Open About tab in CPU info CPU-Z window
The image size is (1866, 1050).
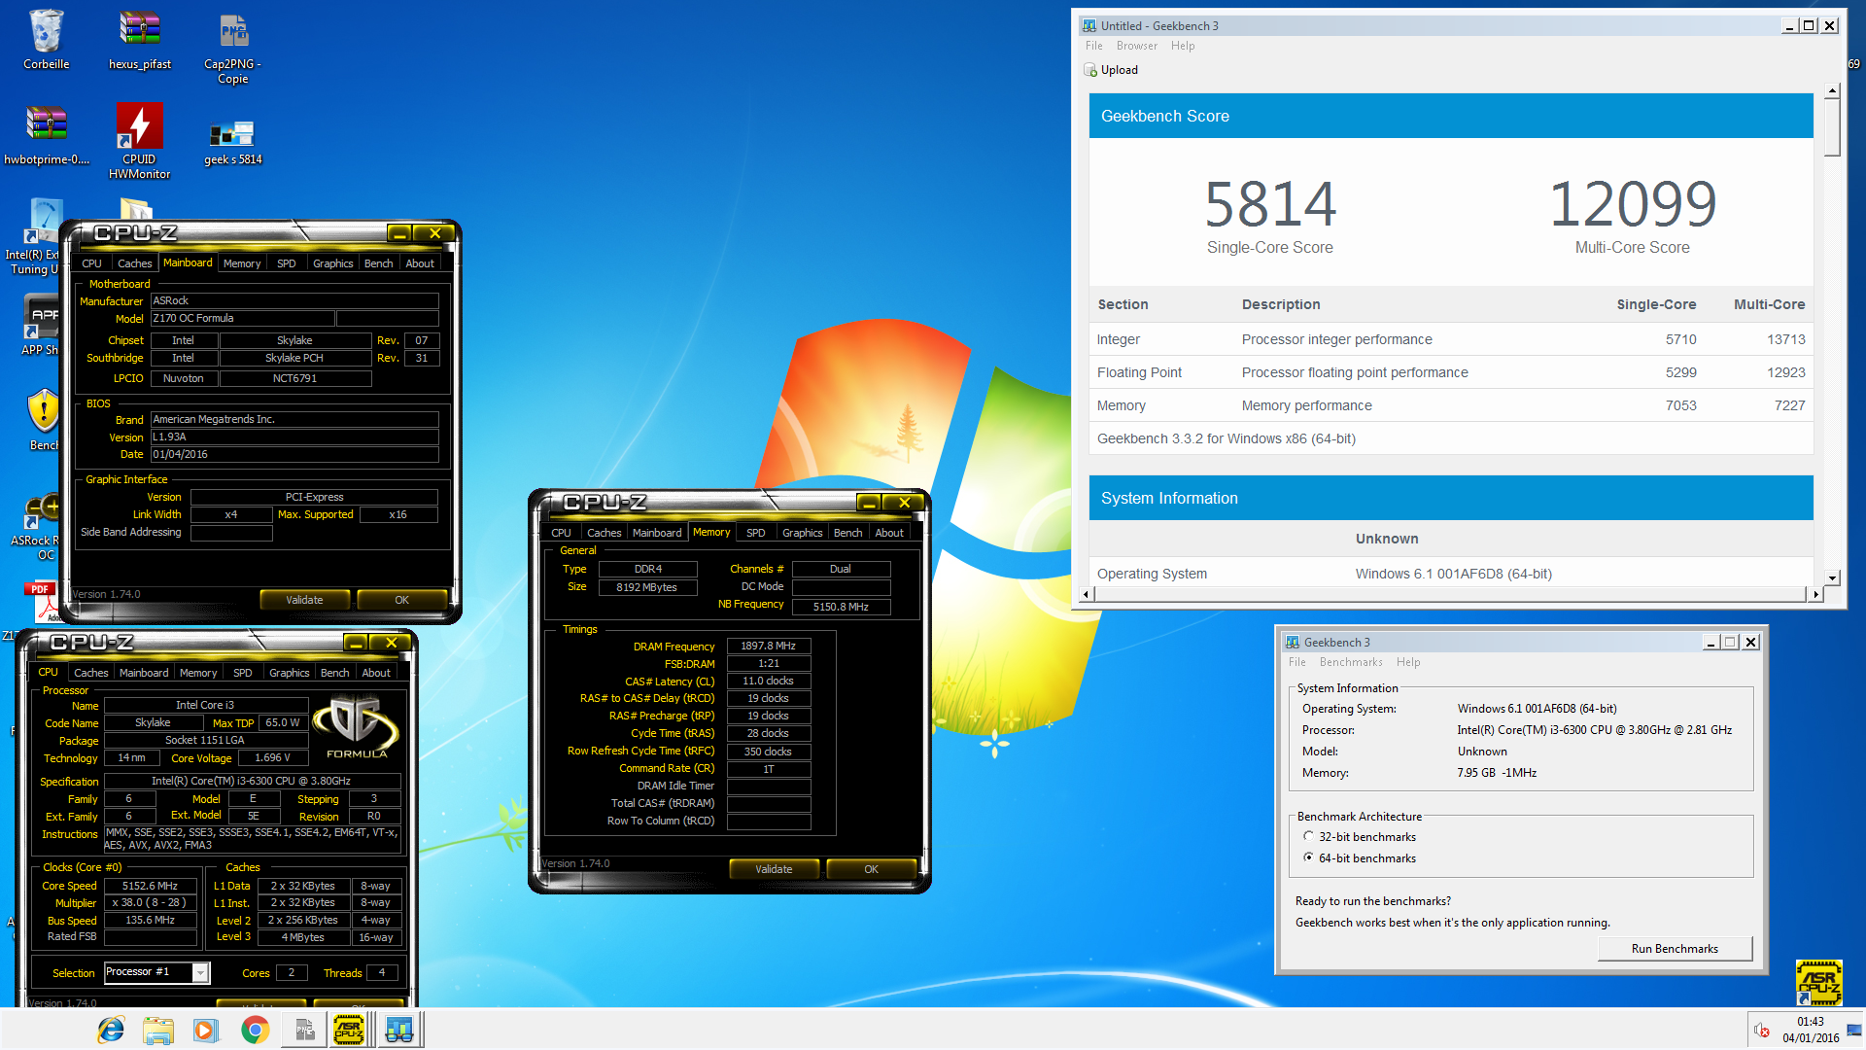coord(376,673)
